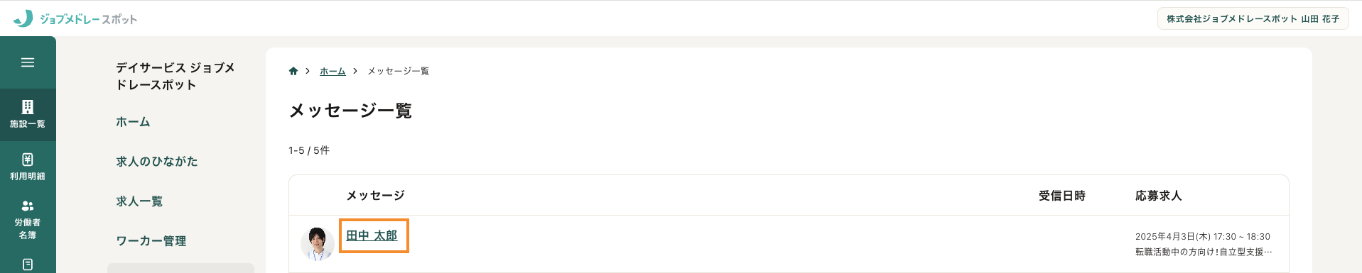Click the document icon at sidebar bottom
This screenshot has height=273, width=1362.
pos(28,264)
